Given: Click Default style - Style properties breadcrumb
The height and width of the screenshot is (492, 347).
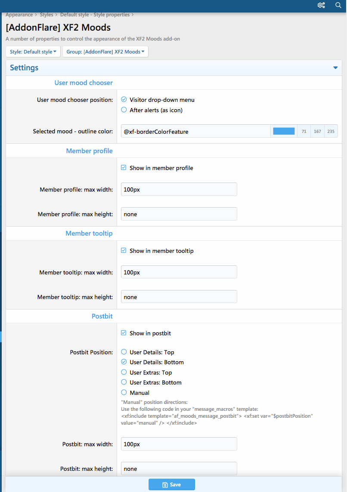Looking at the screenshot, I should [95, 15].
